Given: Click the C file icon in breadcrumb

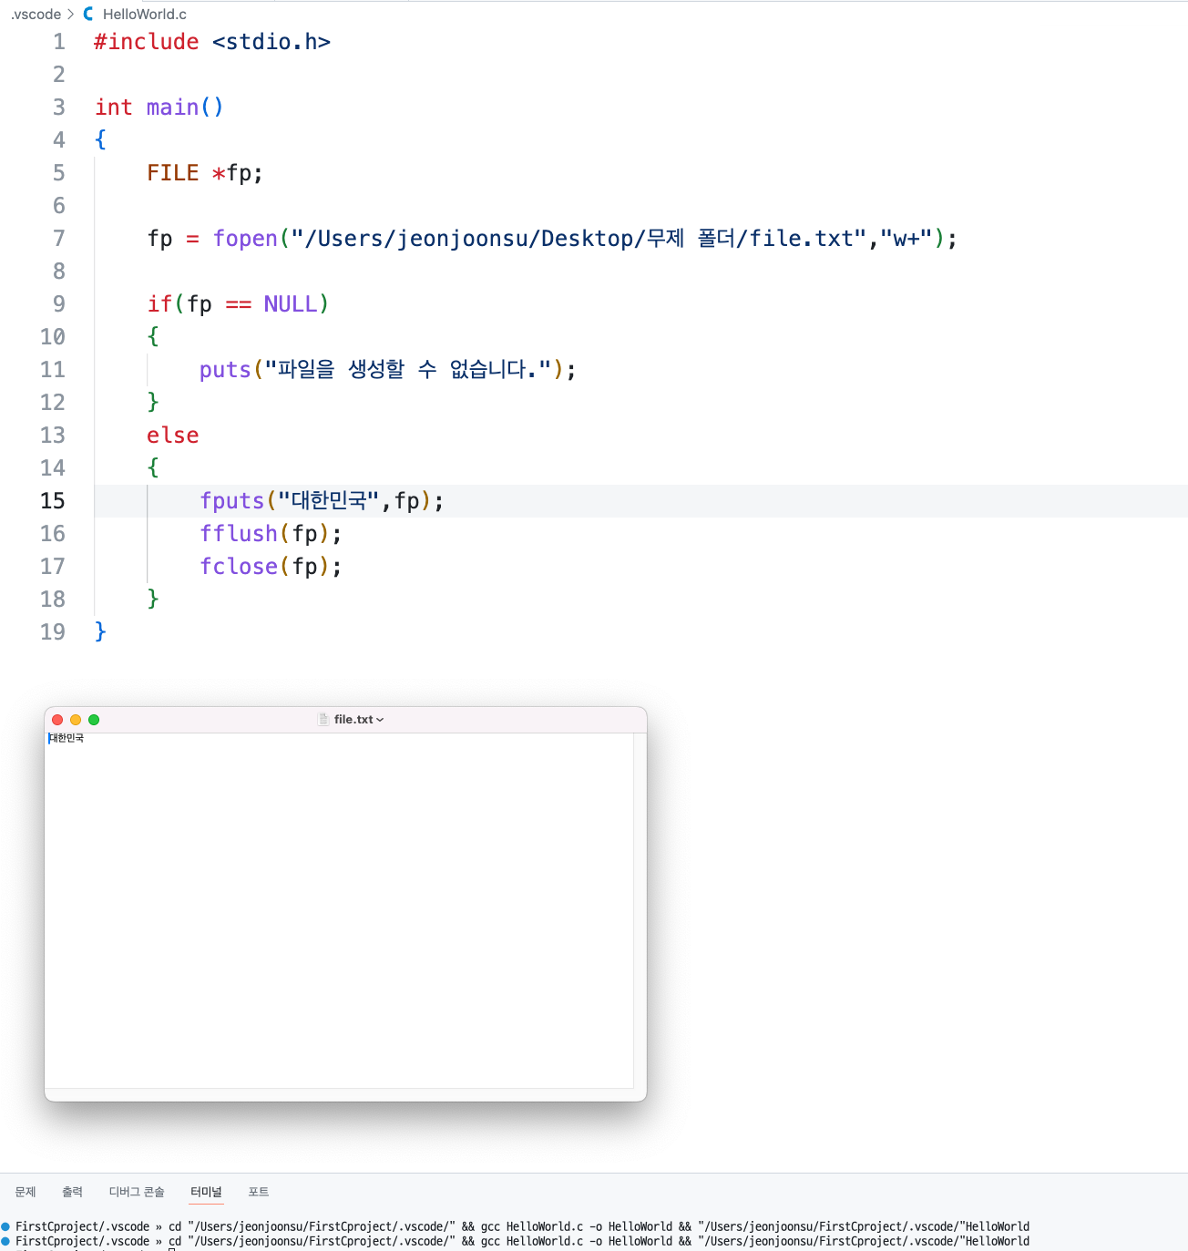Looking at the screenshot, I should coord(88,14).
